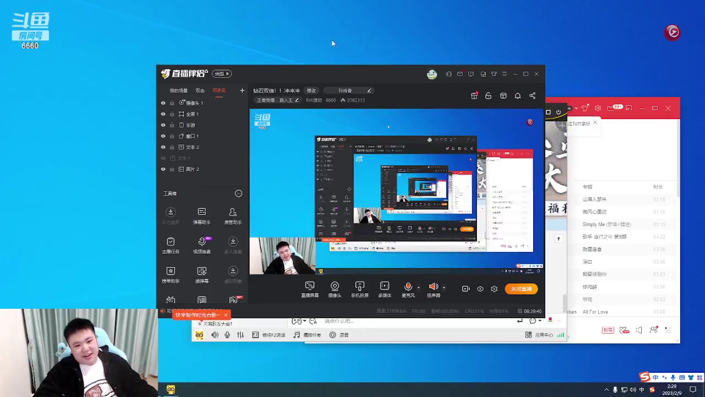Open stream settings gear icon
The image size is (705, 397).
click(x=494, y=289)
